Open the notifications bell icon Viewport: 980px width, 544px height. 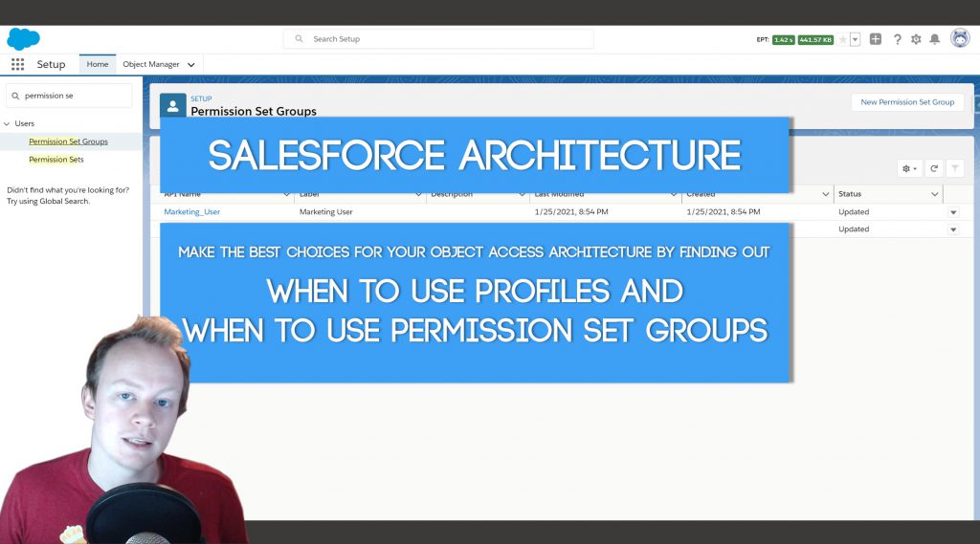click(x=935, y=39)
